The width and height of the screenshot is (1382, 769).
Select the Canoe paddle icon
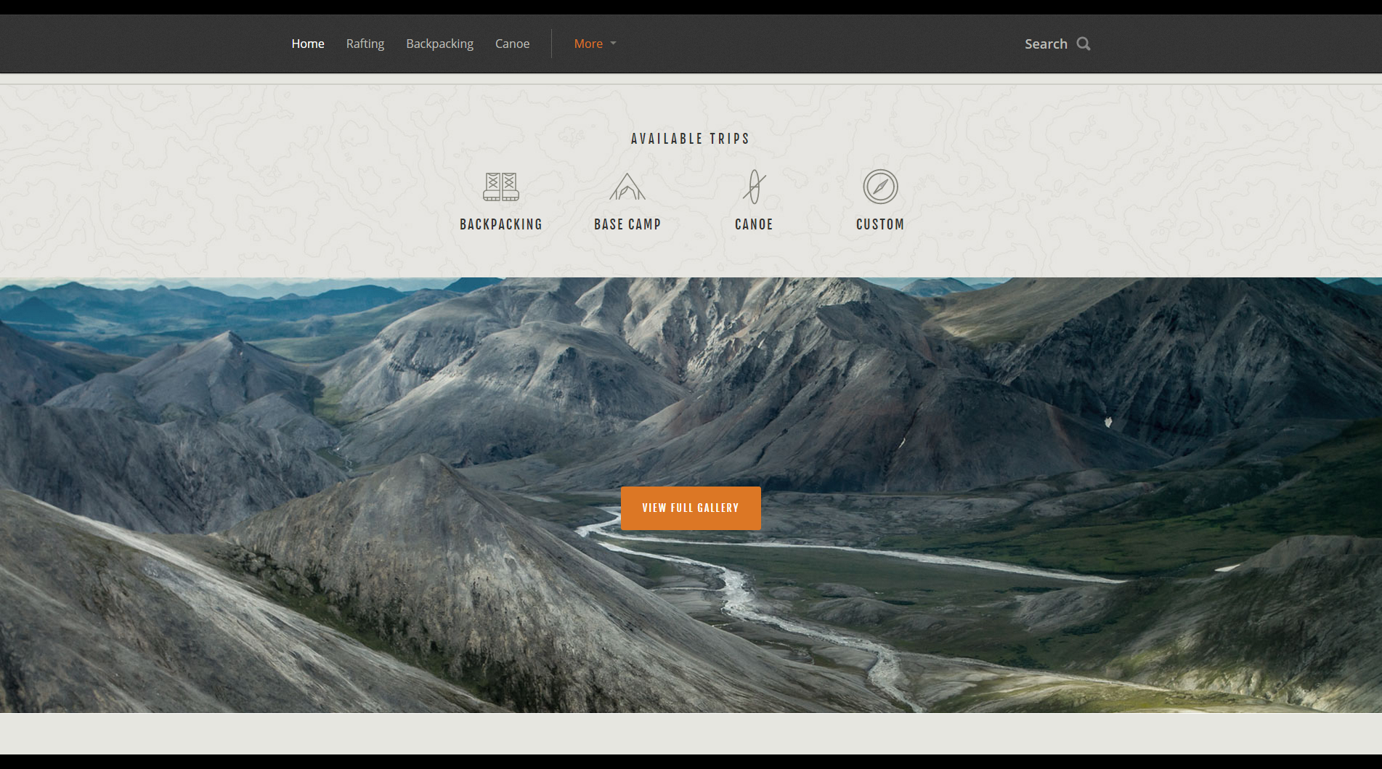(754, 187)
